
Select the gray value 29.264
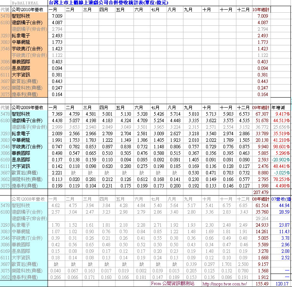coord(262,219)
